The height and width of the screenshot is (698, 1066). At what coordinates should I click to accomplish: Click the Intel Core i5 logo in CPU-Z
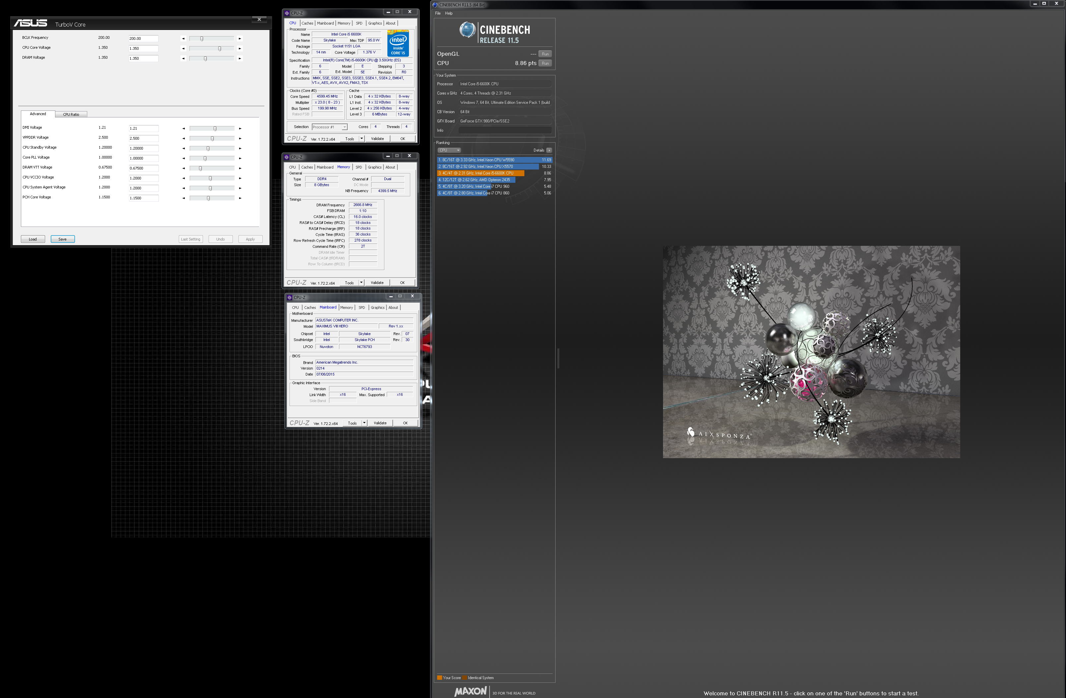(398, 43)
